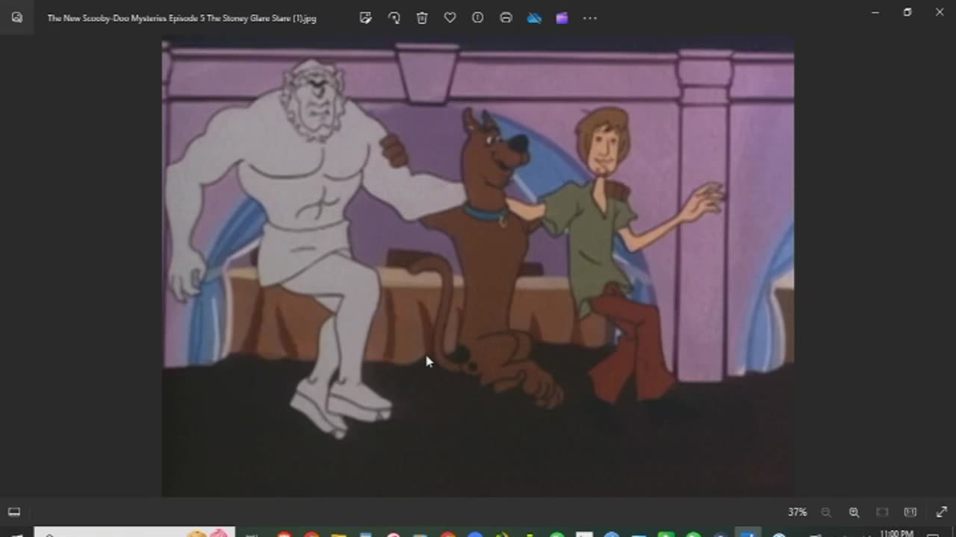Open the Photos gallery home icon
The image size is (956, 537).
coord(16,18)
